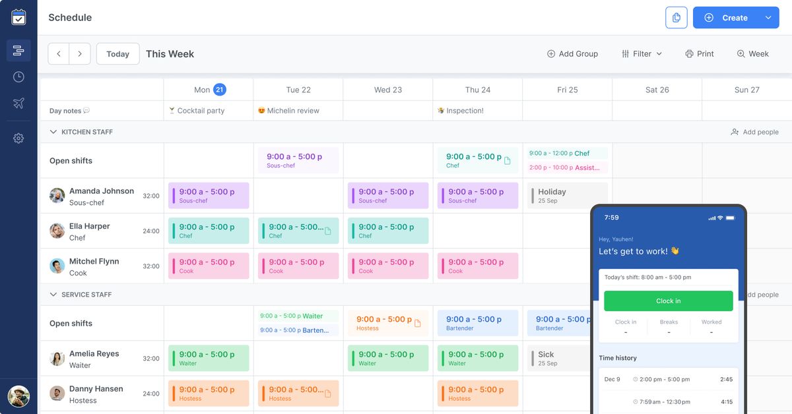Viewport: 792px width, 414px height.
Task: Go to the previous week arrow
Action: [59, 54]
